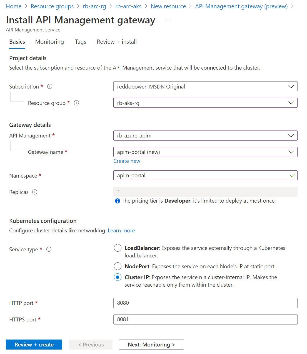
Task: Select the NodePort service type
Action: [118, 266]
